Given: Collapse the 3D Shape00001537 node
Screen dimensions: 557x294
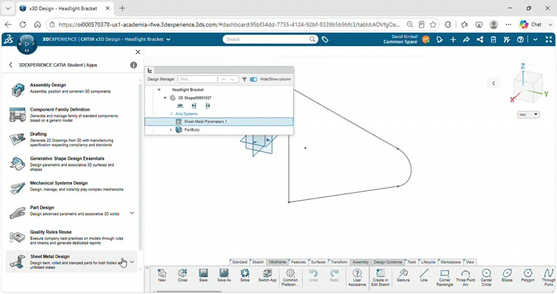Looking at the screenshot, I should tap(165, 98).
